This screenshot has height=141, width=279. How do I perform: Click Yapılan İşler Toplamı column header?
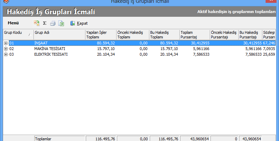tap(100, 35)
